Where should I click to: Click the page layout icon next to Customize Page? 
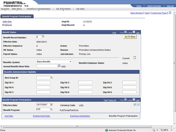tap(170, 13)
